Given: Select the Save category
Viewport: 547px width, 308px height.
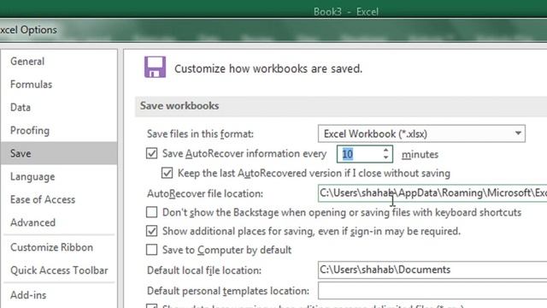Looking at the screenshot, I should click(59, 153).
